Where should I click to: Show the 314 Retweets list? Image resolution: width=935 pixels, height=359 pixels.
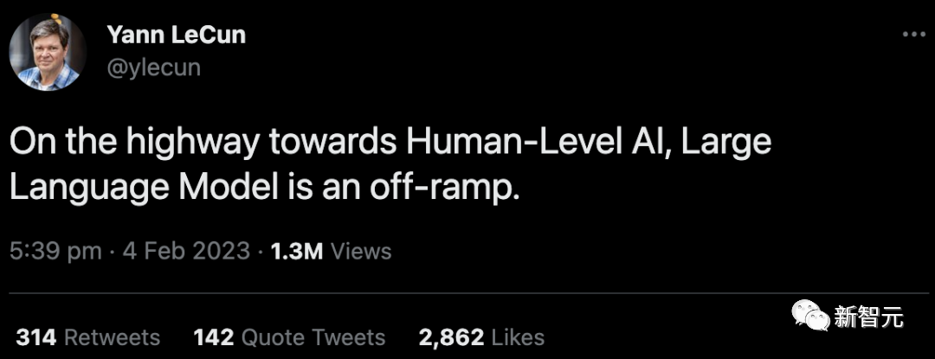pos(88,337)
